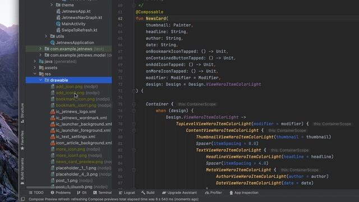359x202 pixels.
Task: Expand the assets folder
Action: [35, 67]
